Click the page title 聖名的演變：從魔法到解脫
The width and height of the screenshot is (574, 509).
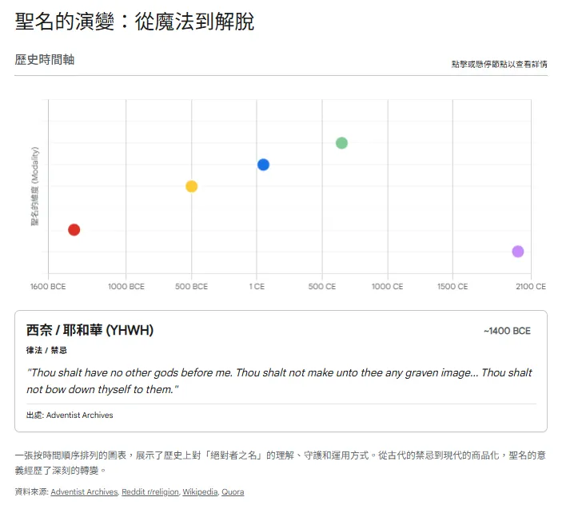134,22
